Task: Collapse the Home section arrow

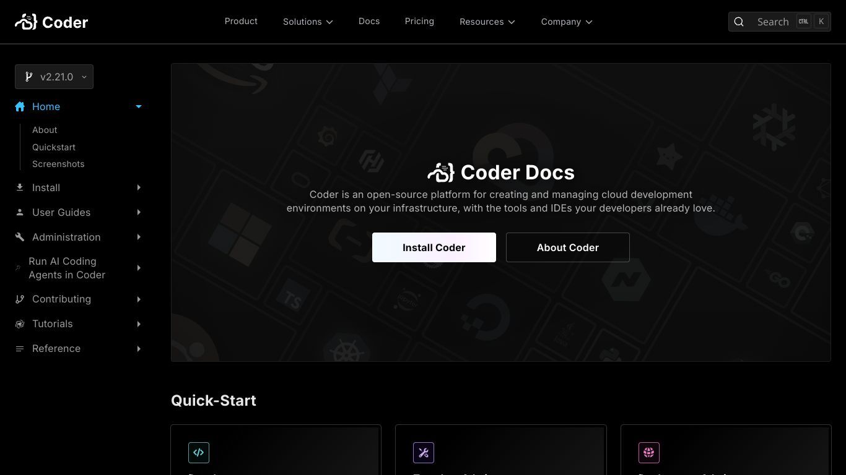Action: [139, 106]
